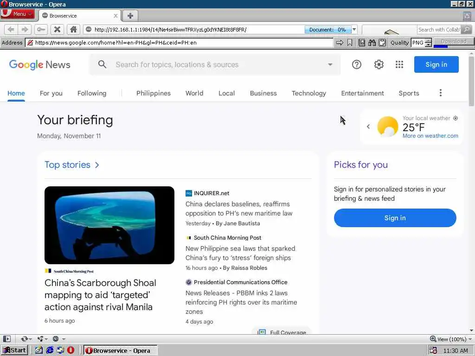Click the Browservice Go arrow icon
Viewport: 475px width, 356px height.
click(x=340, y=43)
